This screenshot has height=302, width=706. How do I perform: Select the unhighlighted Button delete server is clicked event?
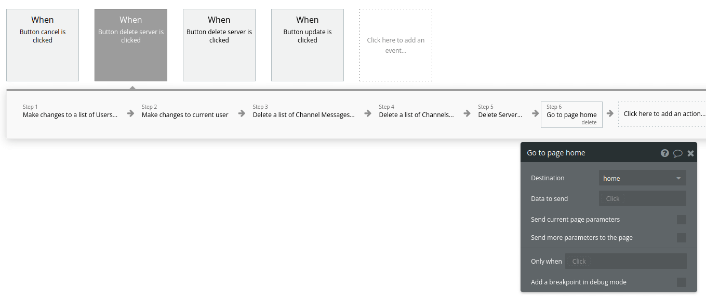click(x=219, y=45)
